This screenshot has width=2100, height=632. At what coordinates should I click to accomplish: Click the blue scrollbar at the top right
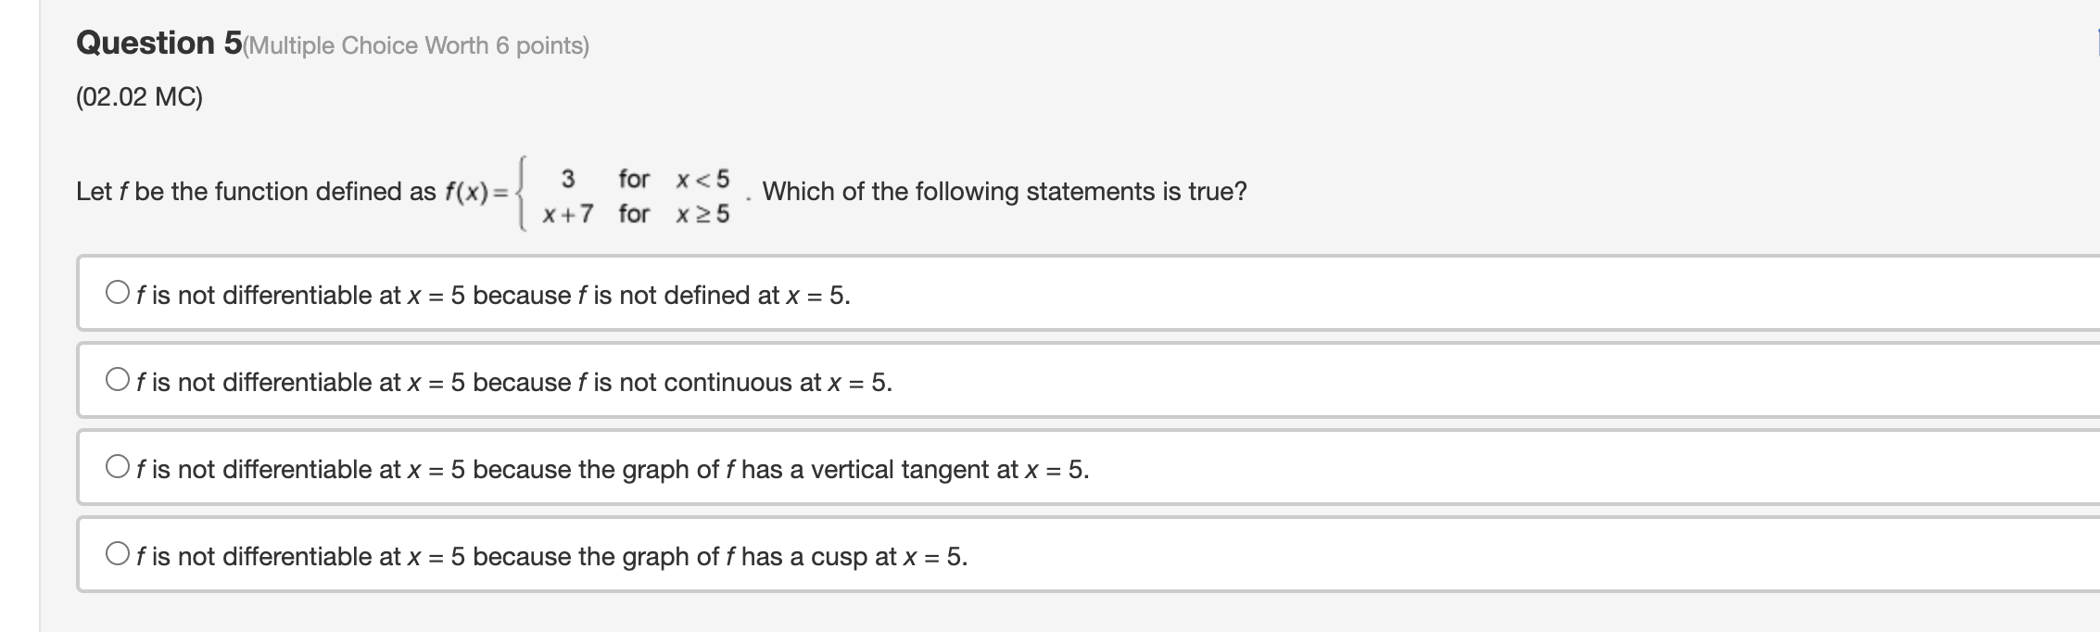(2095, 37)
